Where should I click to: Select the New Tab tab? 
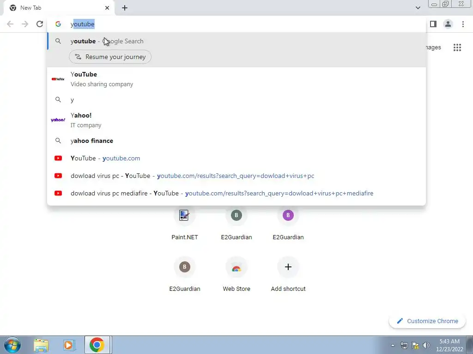(x=59, y=8)
